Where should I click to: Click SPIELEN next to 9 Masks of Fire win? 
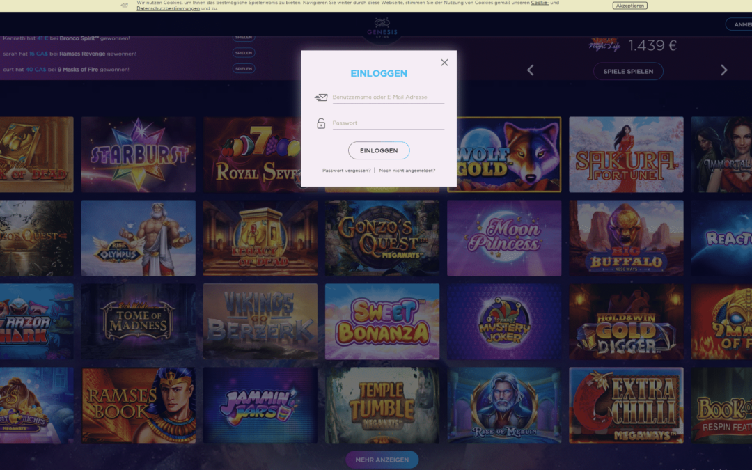[x=244, y=68]
